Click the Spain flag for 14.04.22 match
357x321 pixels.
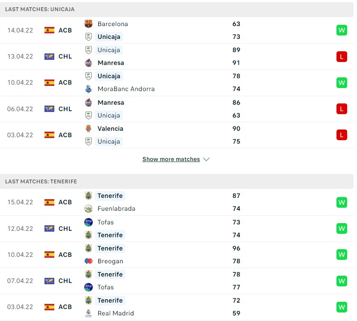click(49, 30)
